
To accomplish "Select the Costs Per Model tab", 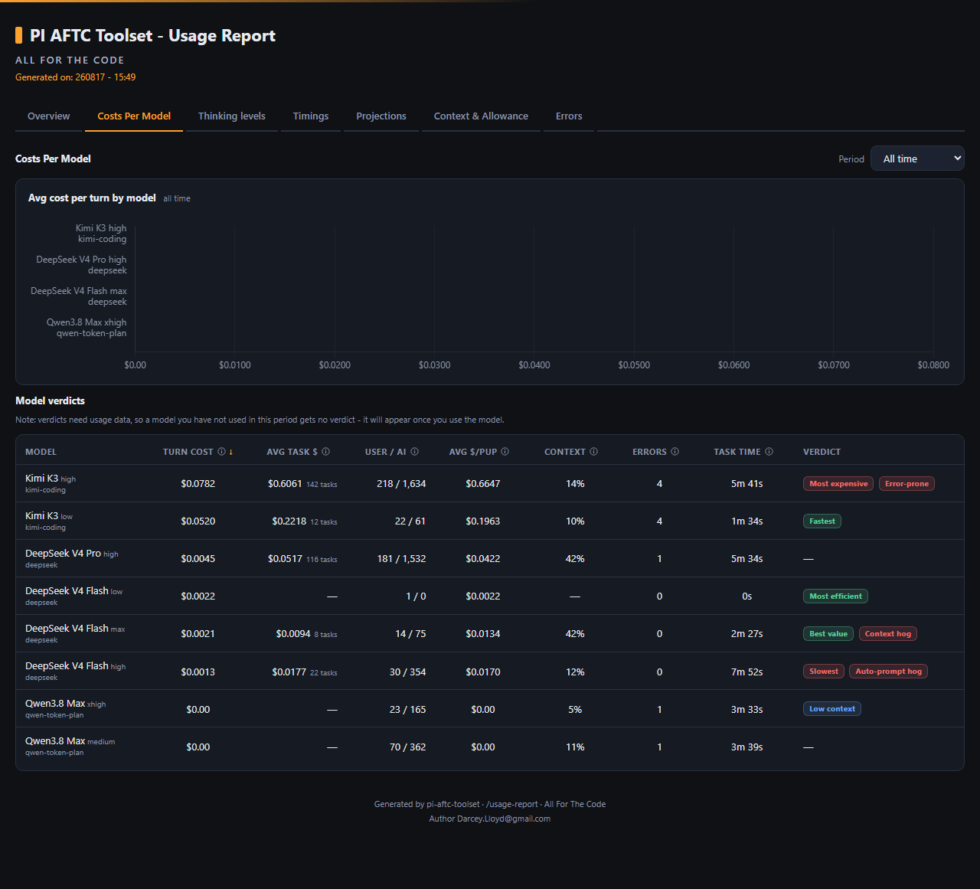I will [x=134, y=116].
